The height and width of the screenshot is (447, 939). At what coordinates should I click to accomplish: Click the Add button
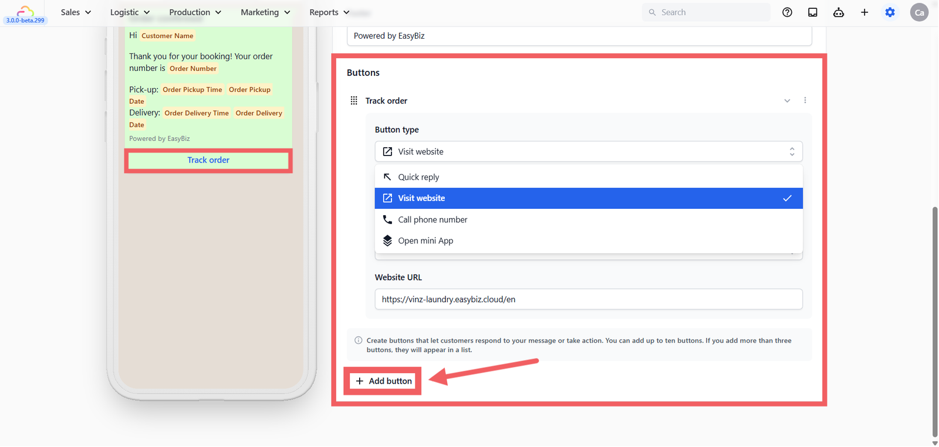[x=384, y=381]
